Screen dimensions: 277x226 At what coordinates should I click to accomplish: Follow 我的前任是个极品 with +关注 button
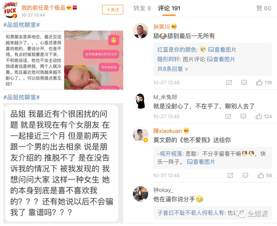click(x=113, y=10)
